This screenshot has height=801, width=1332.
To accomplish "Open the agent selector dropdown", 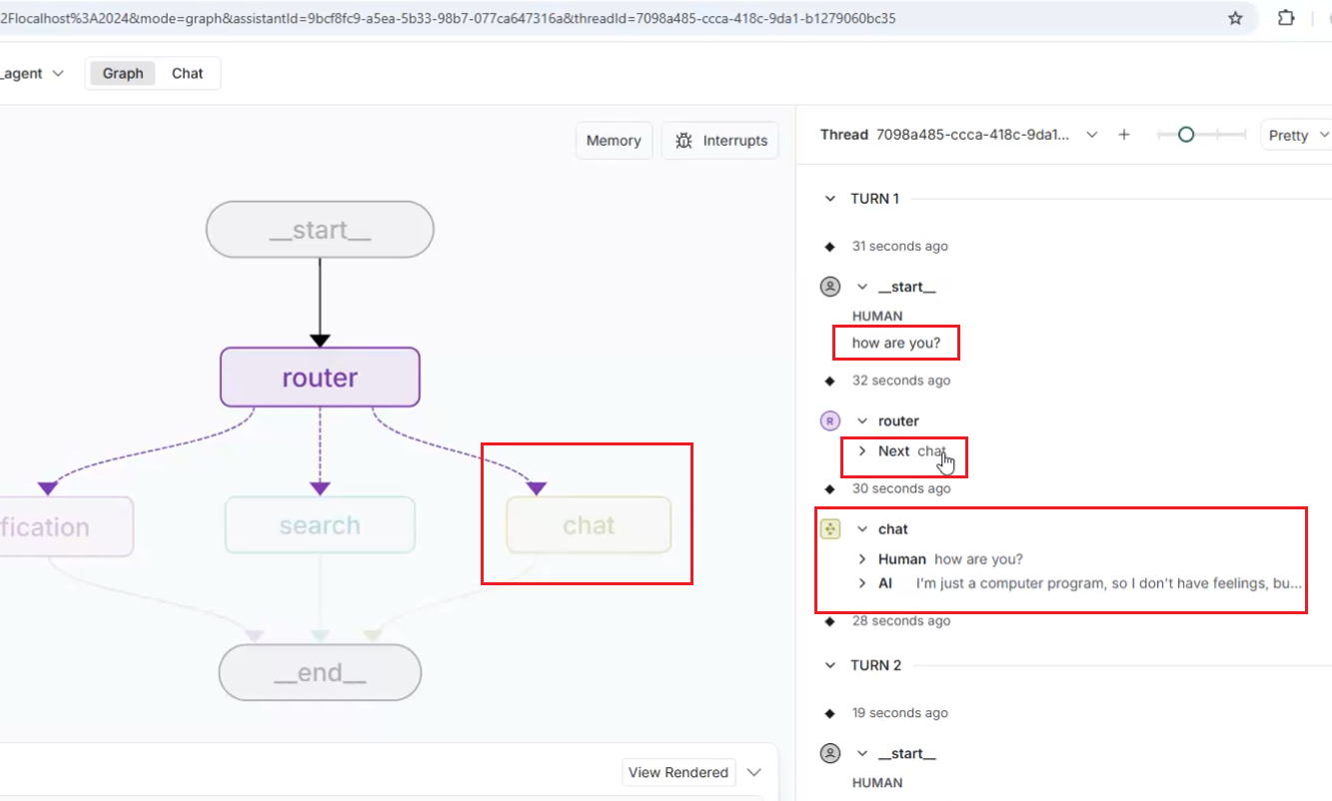I will tap(35, 73).
